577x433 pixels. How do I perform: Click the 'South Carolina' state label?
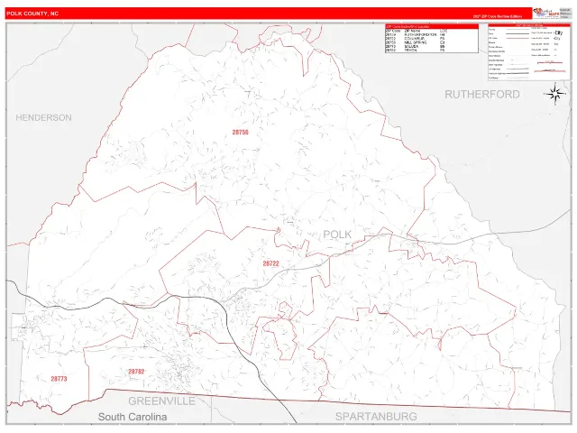[x=133, y=417]
